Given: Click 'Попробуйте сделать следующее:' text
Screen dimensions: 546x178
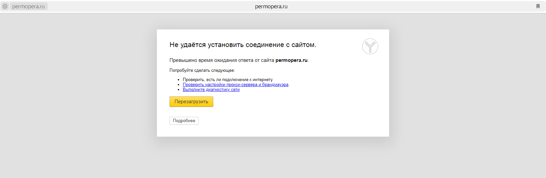Looking at the screenshot, I should [x=202, y=70].
